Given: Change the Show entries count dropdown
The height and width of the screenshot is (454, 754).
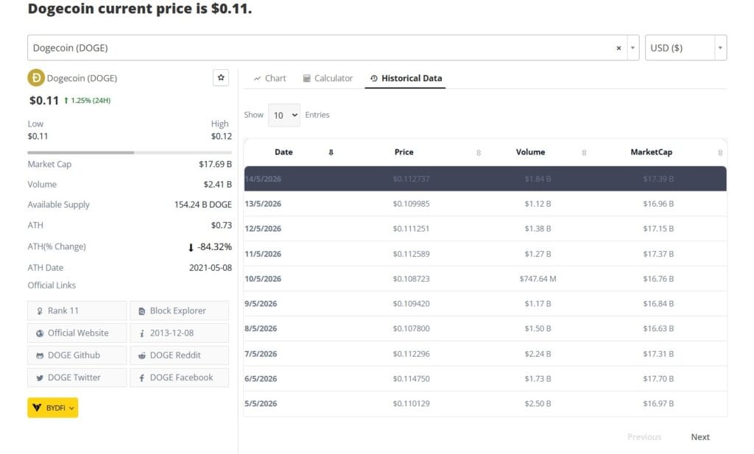Looking at the screenshot, I should (x=284, y=116).
